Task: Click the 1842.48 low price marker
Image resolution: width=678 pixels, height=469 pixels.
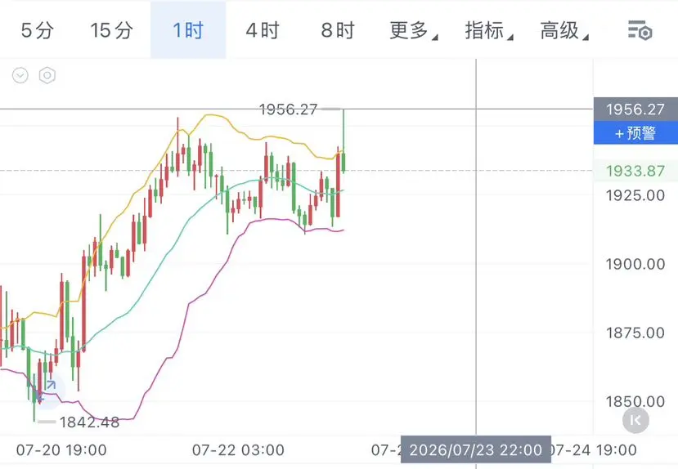Action: [89, 422]
